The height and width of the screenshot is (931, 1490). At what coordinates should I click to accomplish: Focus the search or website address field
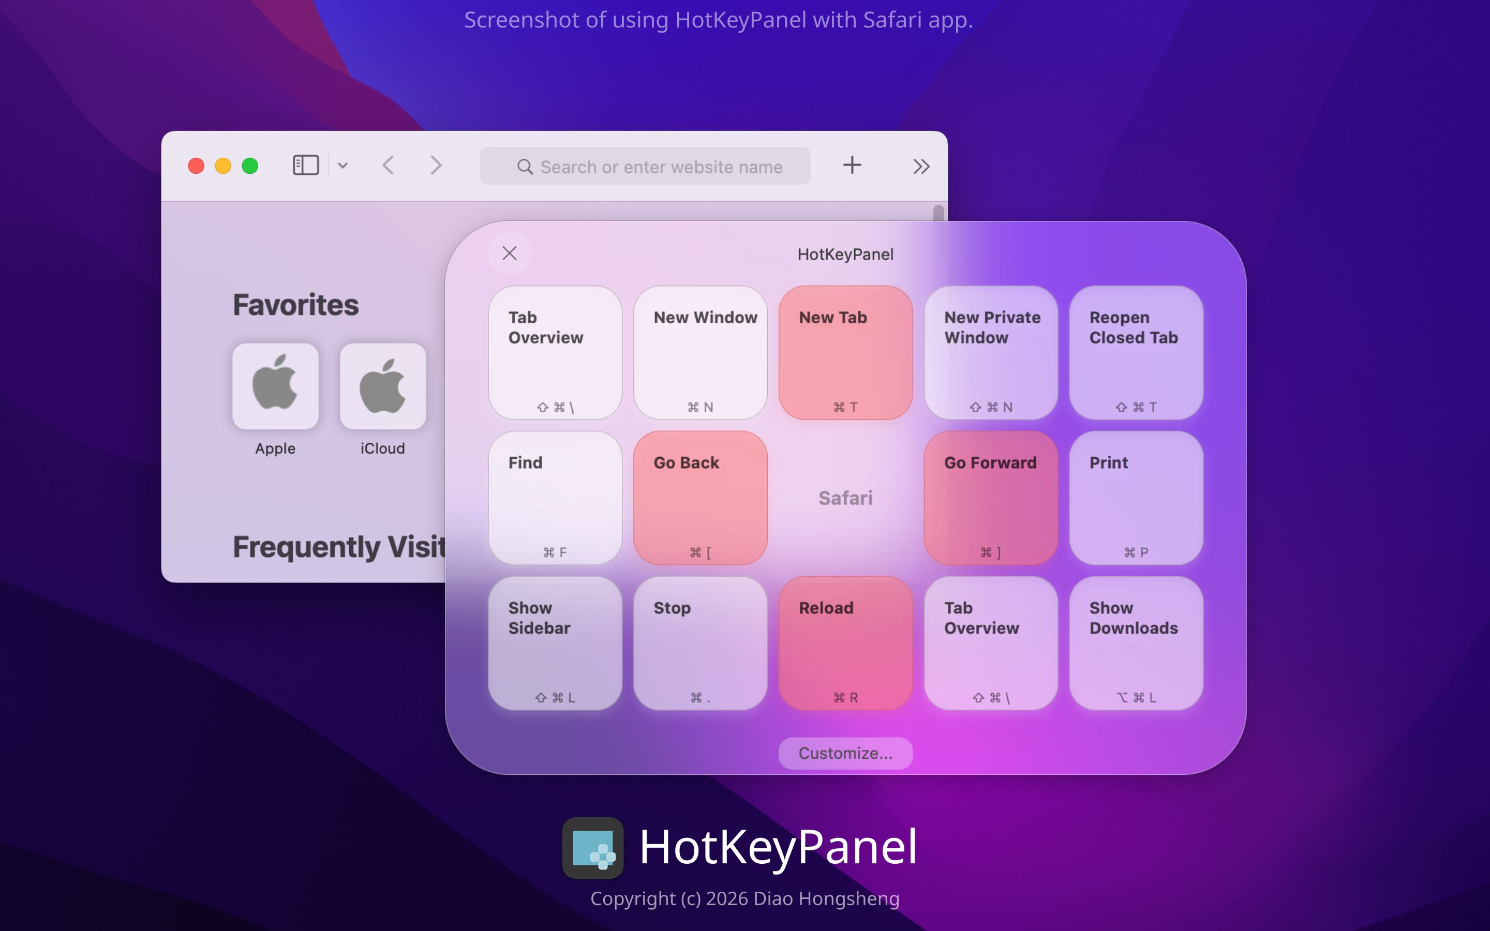point(645,166)
